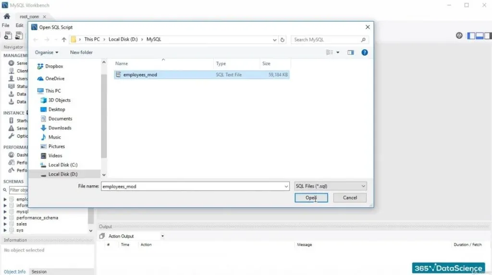Click the copy icon beside Action Output
This screenshot has height=275, width=492.
tap(102, 236)
